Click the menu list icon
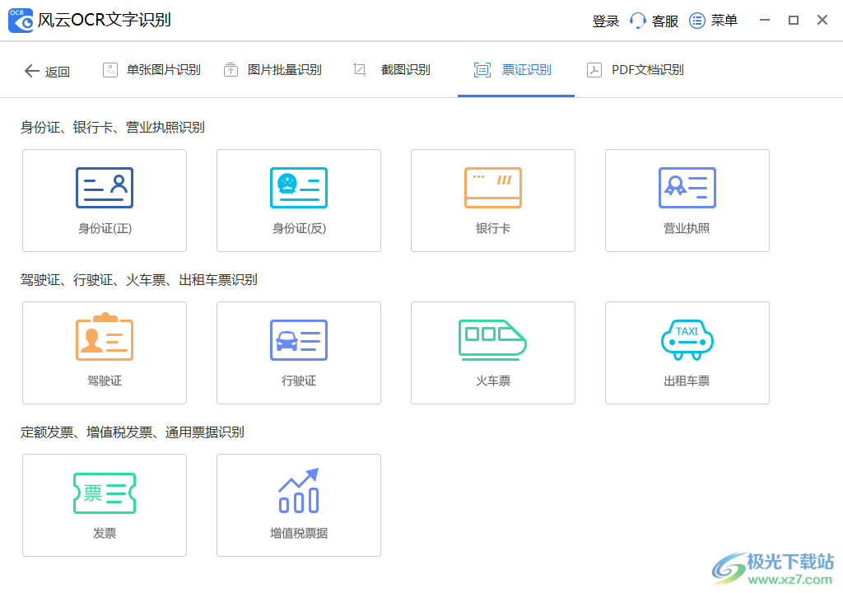This screenshot has width=843, height=593. pyautogui.click(x=697, y=21)
